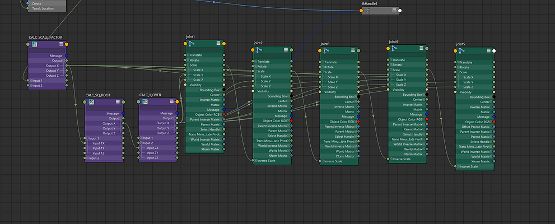Screen dimensions: 555x224
Task: Select the CALC_SCALE_FACTOR node title
Action: tap(46, 38)
